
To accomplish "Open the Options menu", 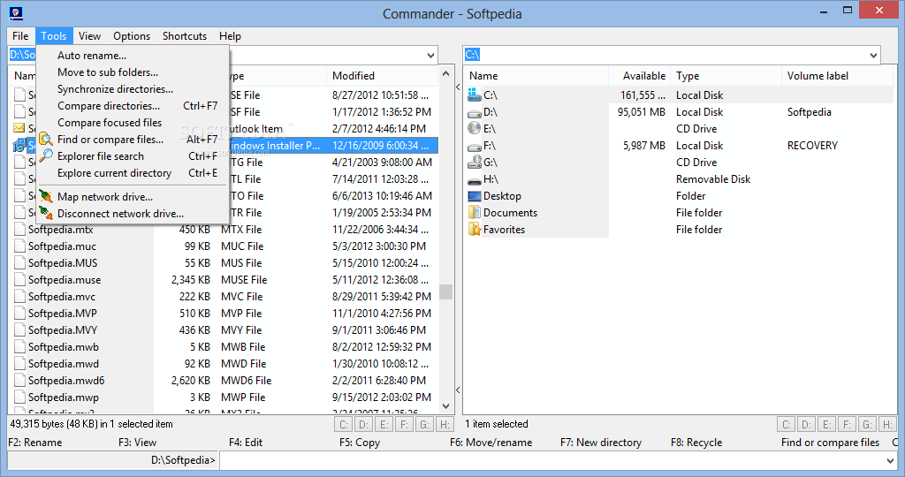I will click(132, 35).
